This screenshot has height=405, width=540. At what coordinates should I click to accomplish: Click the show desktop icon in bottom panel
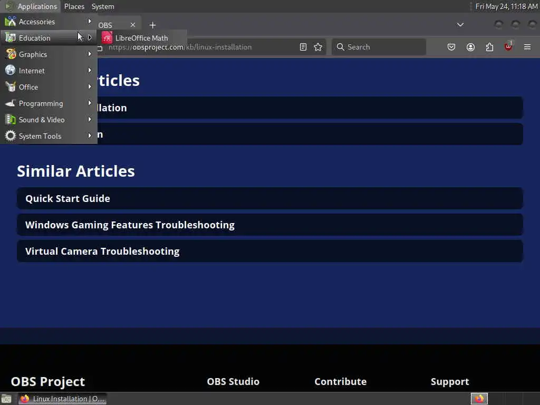pos(6,399)
